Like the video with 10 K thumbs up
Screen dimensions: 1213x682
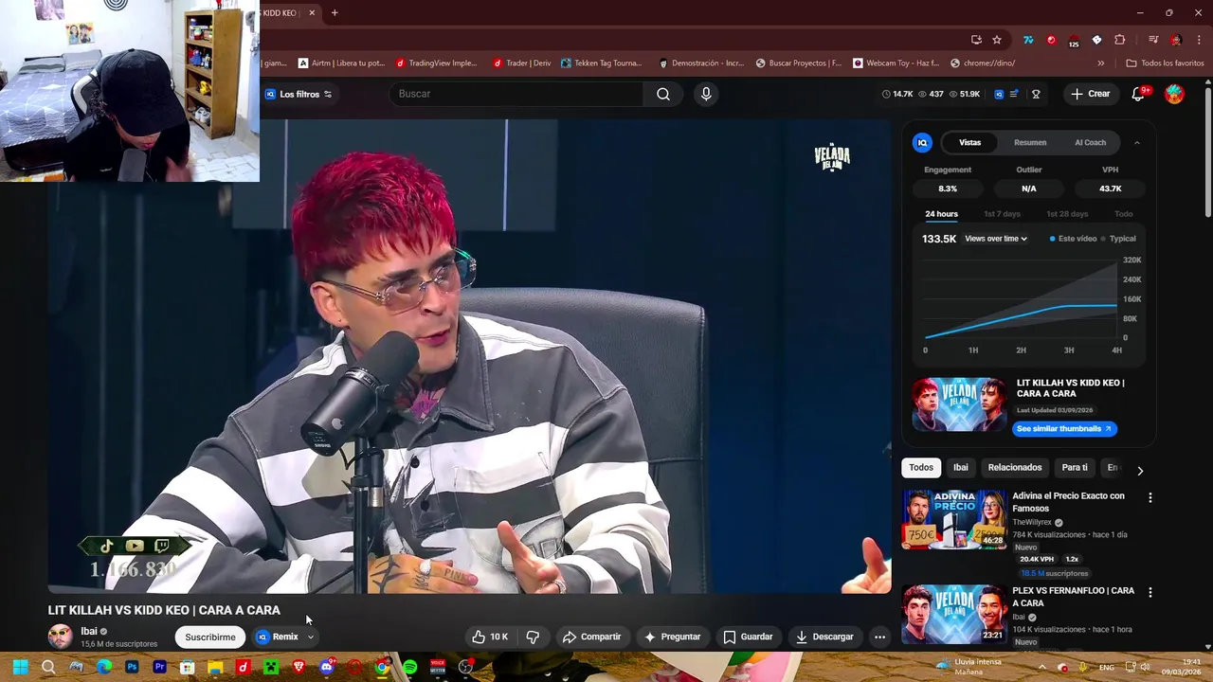click(491, 637)
